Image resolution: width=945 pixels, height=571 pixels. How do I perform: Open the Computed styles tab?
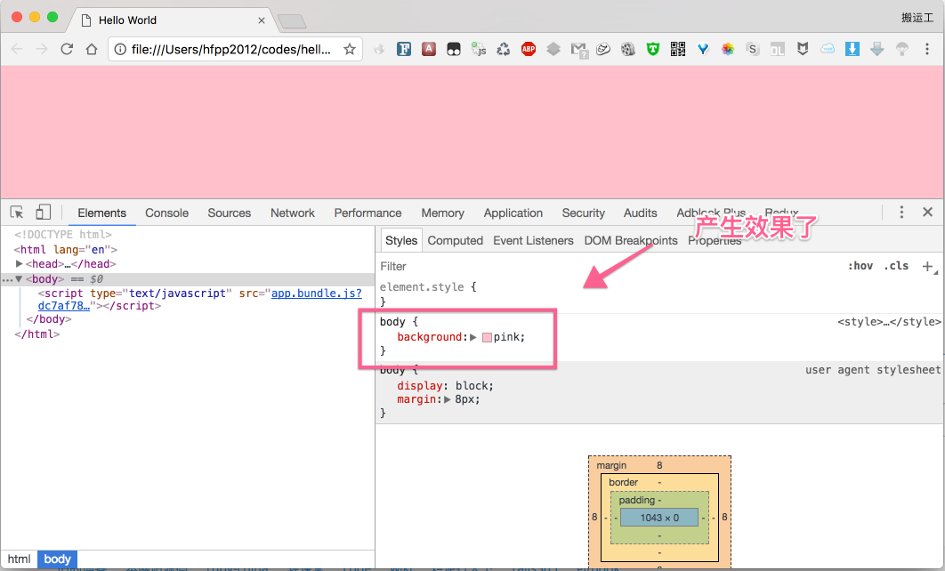point(455,240)
